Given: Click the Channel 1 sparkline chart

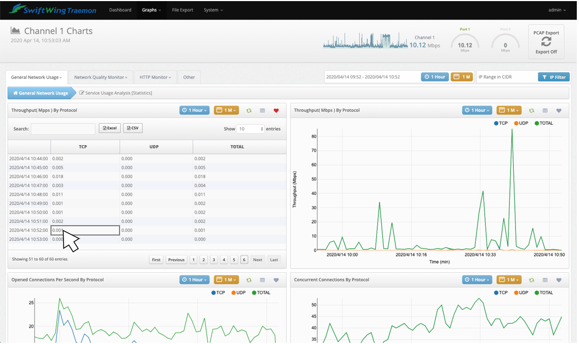Looking at the screenshot, I should (366, 41).
